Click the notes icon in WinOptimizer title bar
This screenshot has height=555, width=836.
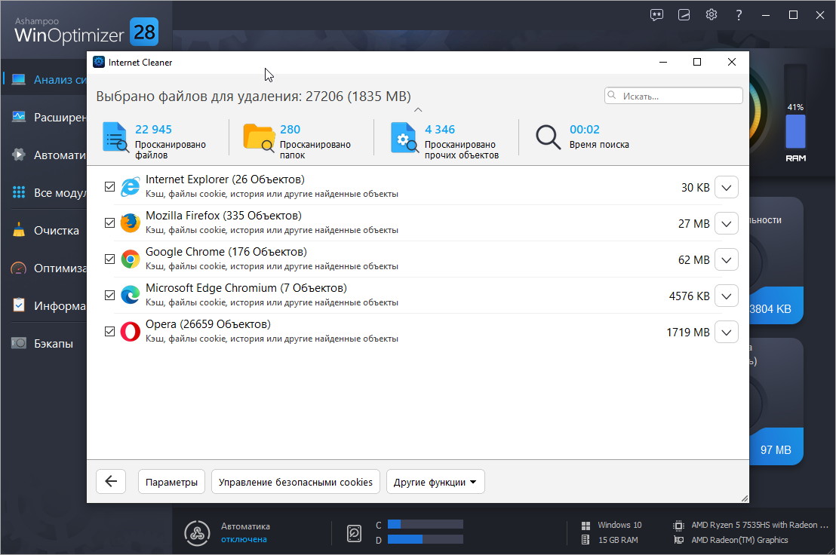click(684, 15)
